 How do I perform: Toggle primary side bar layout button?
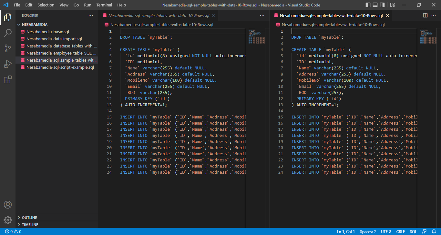(x=368, y=5)
